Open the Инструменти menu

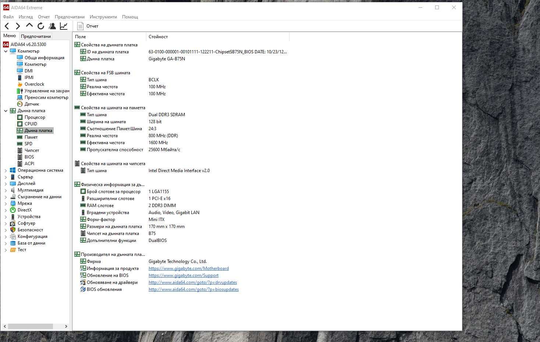point(103,17)
